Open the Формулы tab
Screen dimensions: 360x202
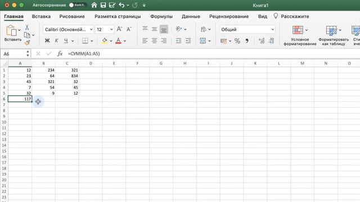[x=161, y=16]
